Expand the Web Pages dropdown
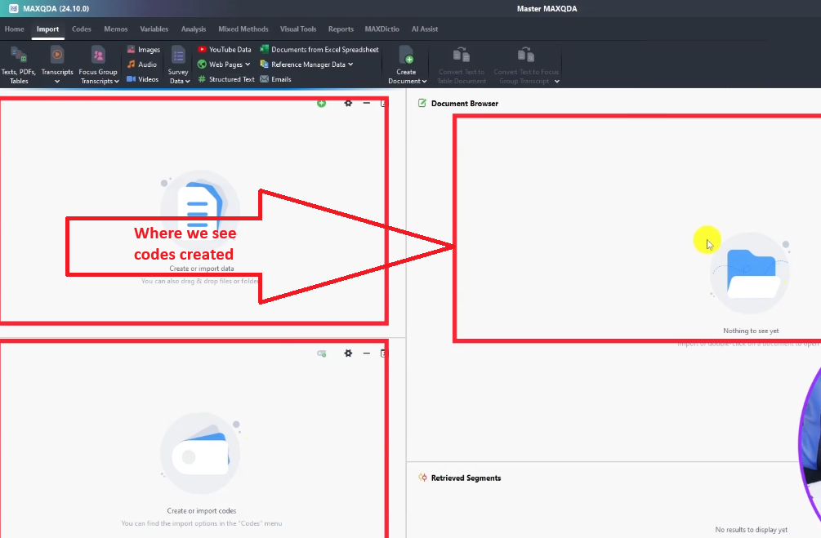The image size is (821, 538). tap(248, 64)
